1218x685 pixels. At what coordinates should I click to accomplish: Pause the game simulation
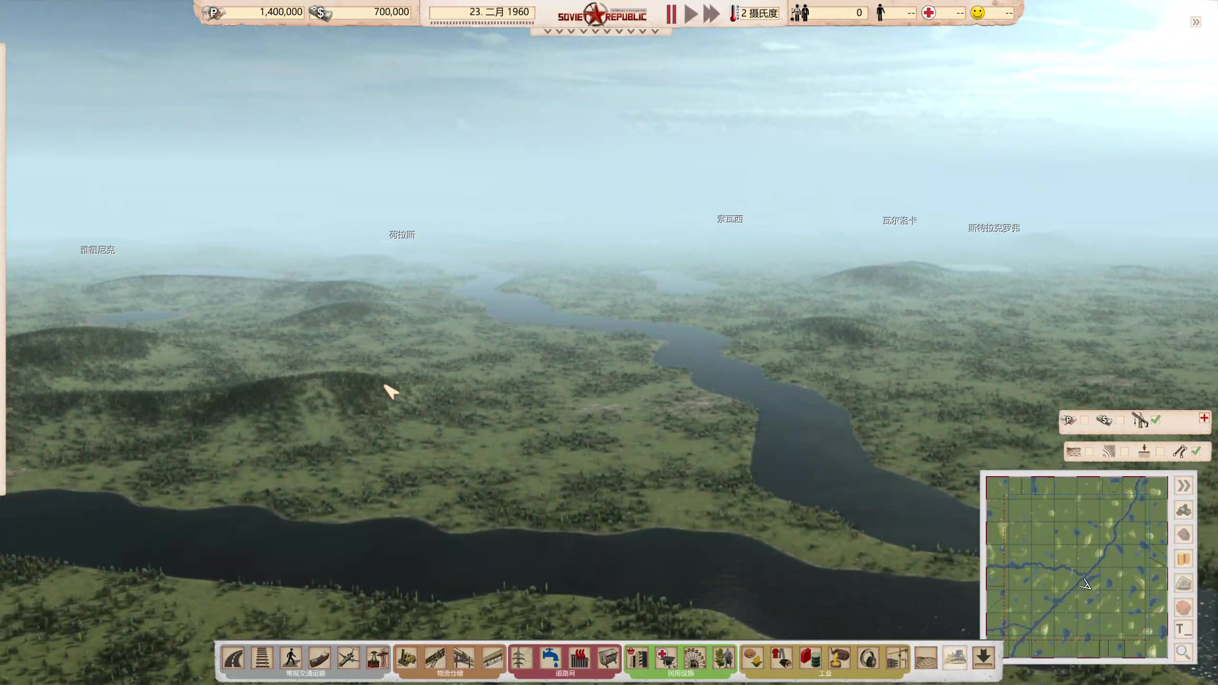pyautogui.click(x=671, y=14)
